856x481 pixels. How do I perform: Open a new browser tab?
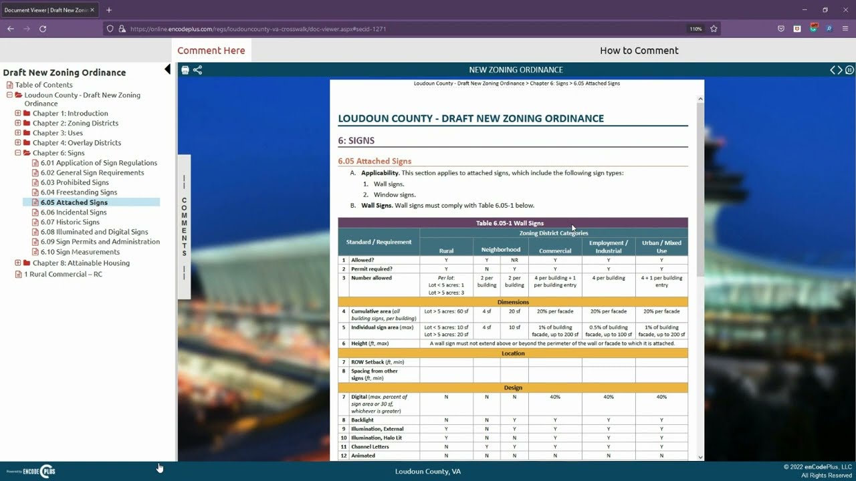click(x=109, y=10)
